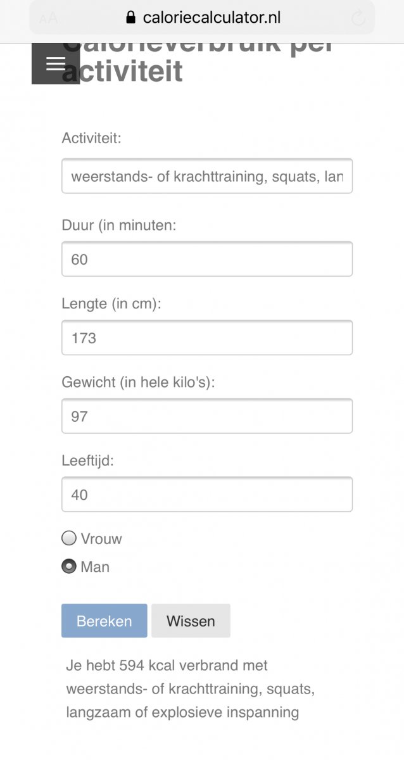Edit the Leeftijd field showing 40
Viewport: 404px width, 760px height.
[206, 495]
